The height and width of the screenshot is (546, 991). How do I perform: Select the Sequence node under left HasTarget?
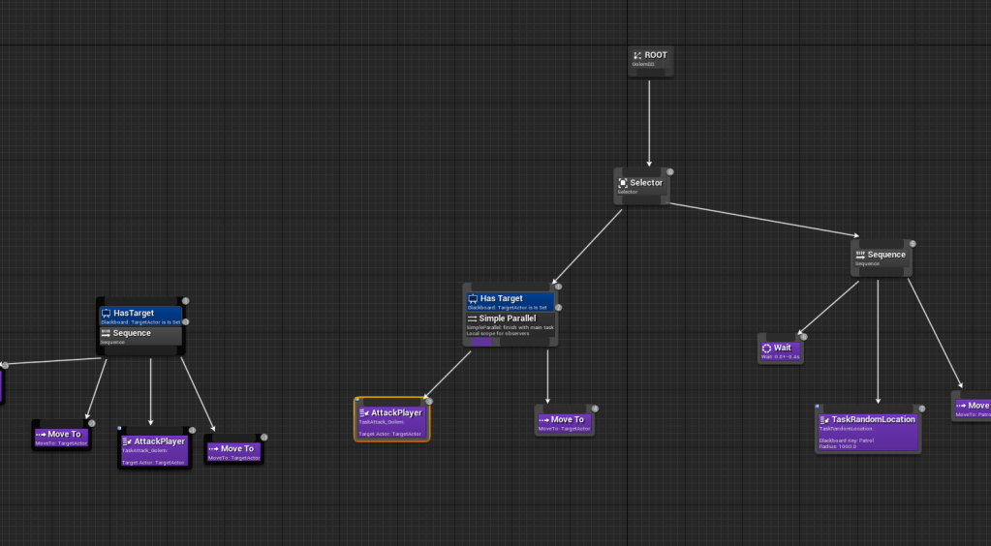(141, 336)
